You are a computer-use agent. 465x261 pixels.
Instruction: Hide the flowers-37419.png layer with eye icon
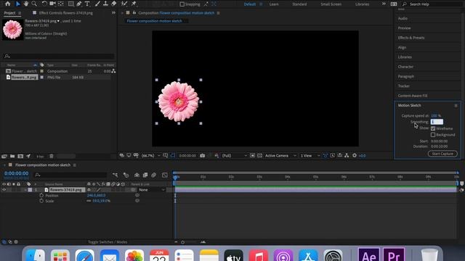tap(4, 190)
